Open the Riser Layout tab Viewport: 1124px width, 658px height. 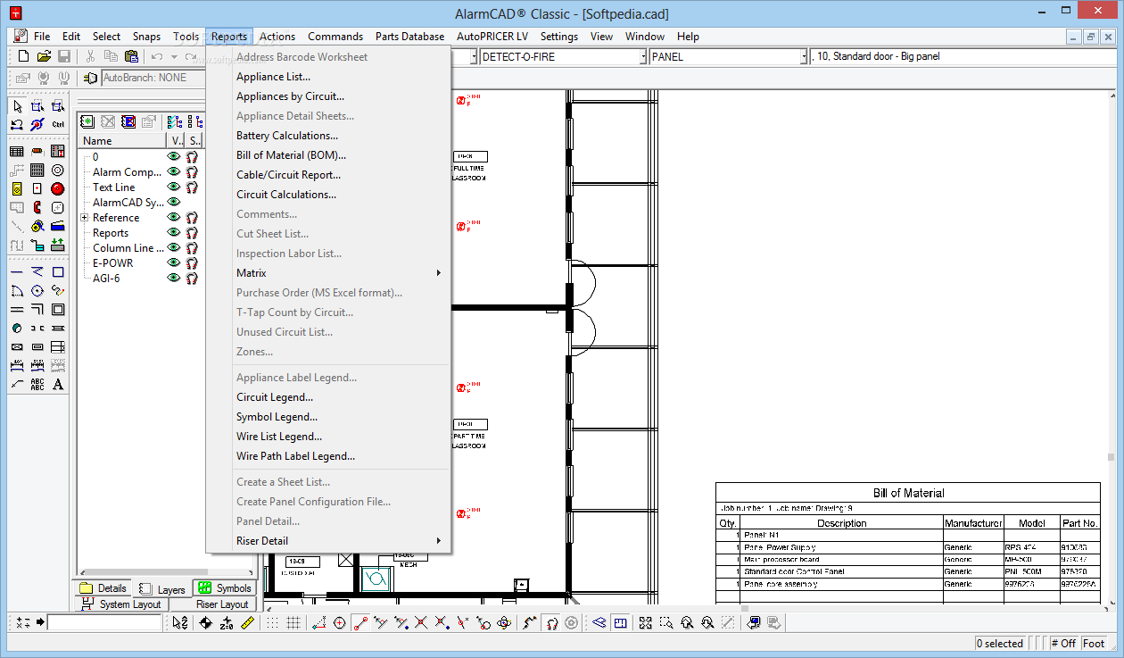[x=212, y=604]
